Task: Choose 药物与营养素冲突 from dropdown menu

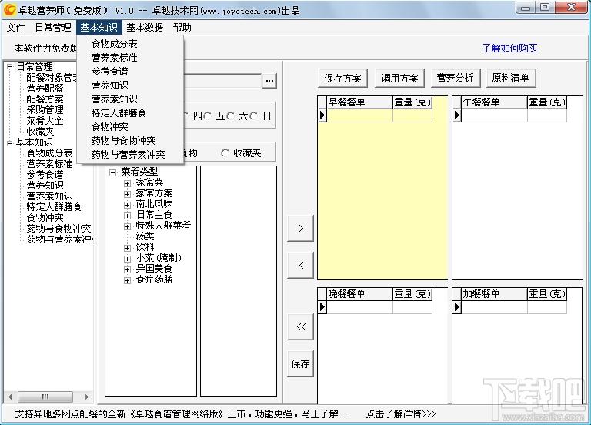Action: (x=130, y=154)
